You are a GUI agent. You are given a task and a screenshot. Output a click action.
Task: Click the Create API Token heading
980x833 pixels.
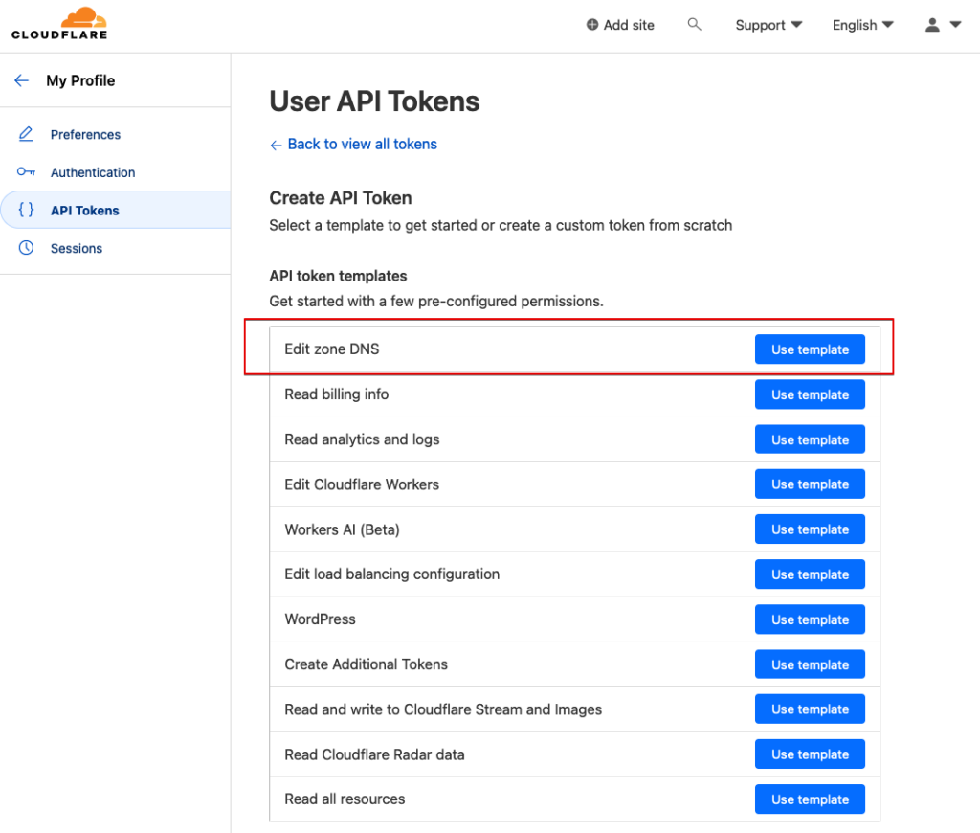(341, 197)
